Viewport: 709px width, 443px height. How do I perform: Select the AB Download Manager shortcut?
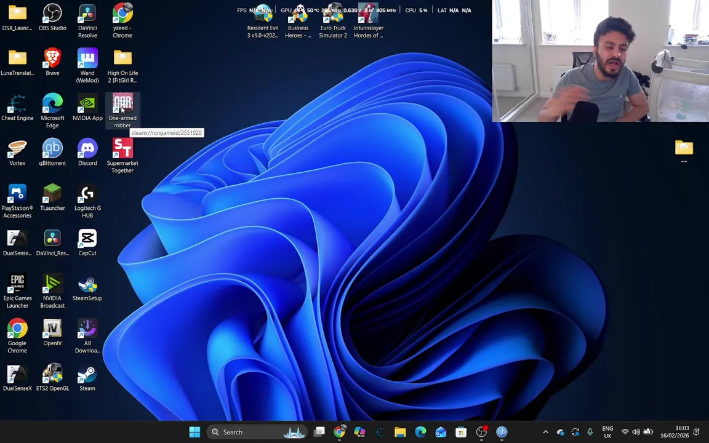point(87,337)
